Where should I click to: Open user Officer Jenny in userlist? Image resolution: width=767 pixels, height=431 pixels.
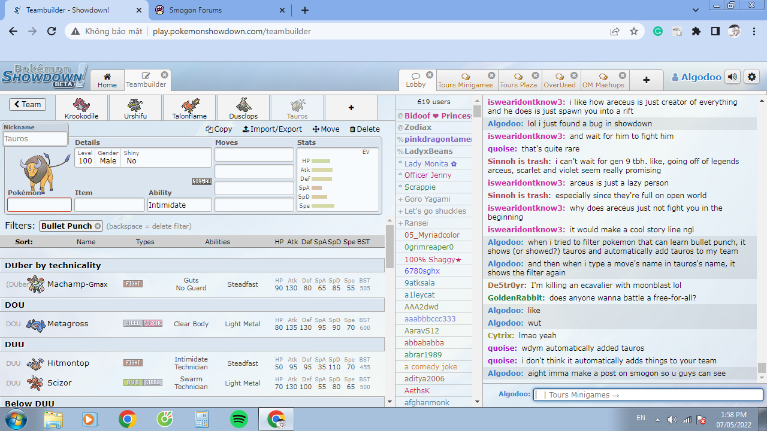[434, 175]
